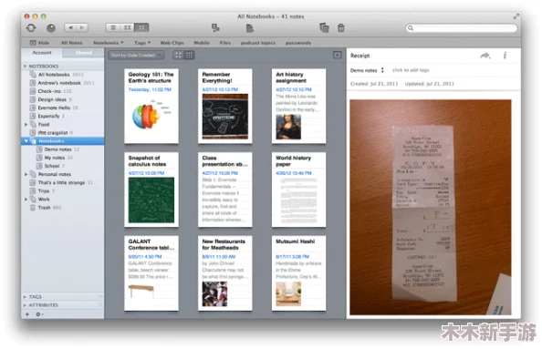
Task: Click the share arrow icon in note header
Action: (485, 56)
